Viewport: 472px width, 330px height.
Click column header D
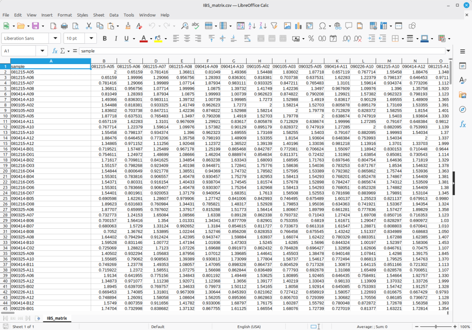(x=156, y=61)
